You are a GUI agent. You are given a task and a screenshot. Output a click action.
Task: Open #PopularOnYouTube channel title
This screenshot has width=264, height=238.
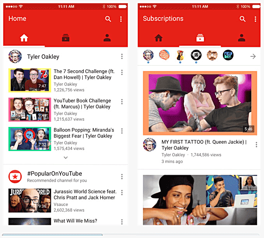pos(55,174)
